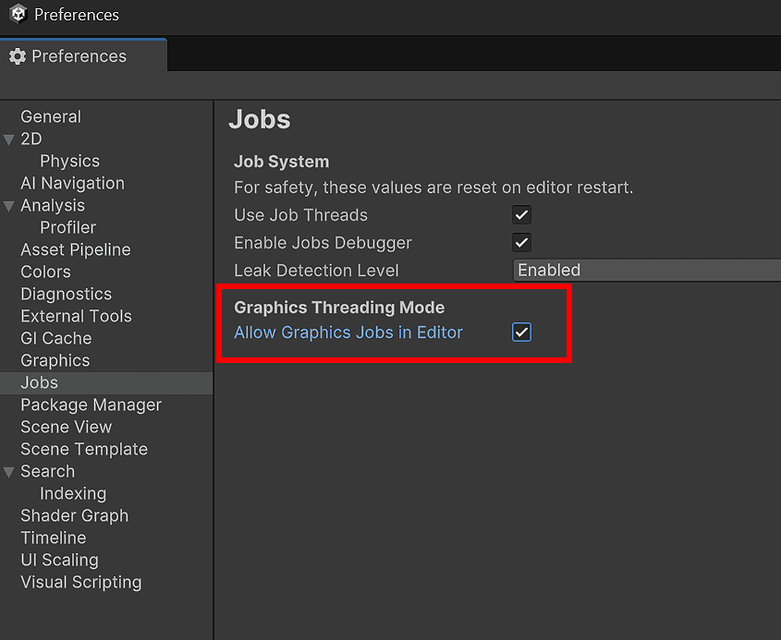Select the Shader Graph preferences
The height and width of the screenshot is (640, 781).
tap(74, 515)
